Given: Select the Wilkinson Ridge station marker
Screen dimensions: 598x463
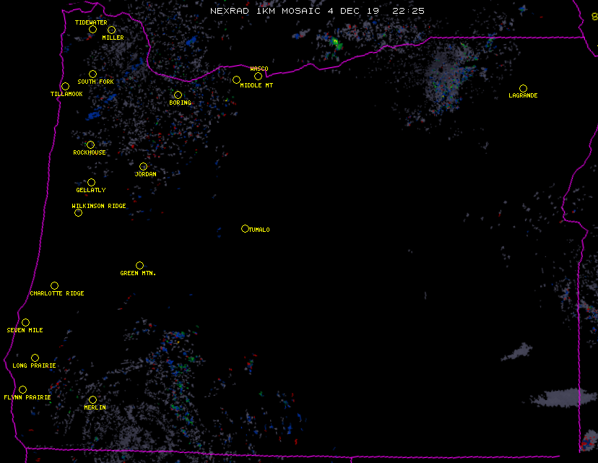Looking at the screenshot, I should tap(78, 212).
